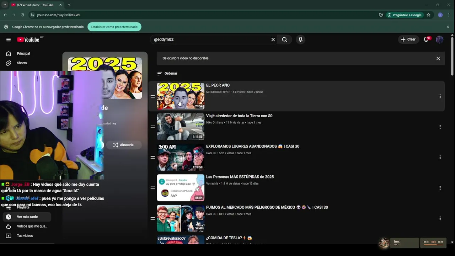Dismiss the hidden video notice

tap(438, 58)
